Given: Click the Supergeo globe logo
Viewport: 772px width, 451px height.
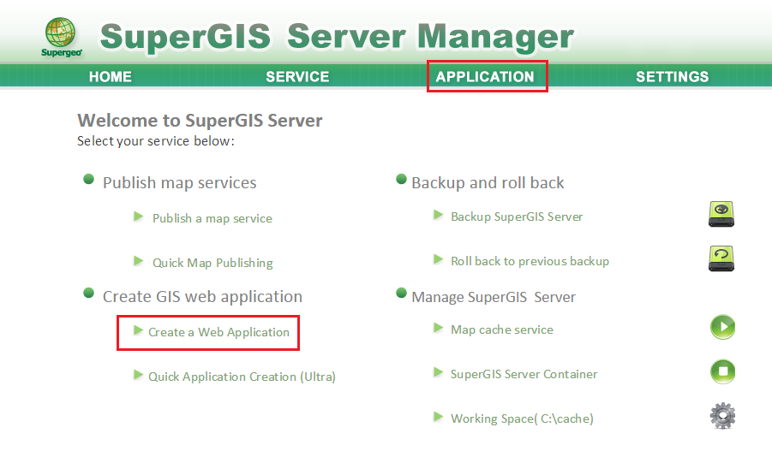Looking at the screenshot, I should pyautogui.click(x=61, y=37).
